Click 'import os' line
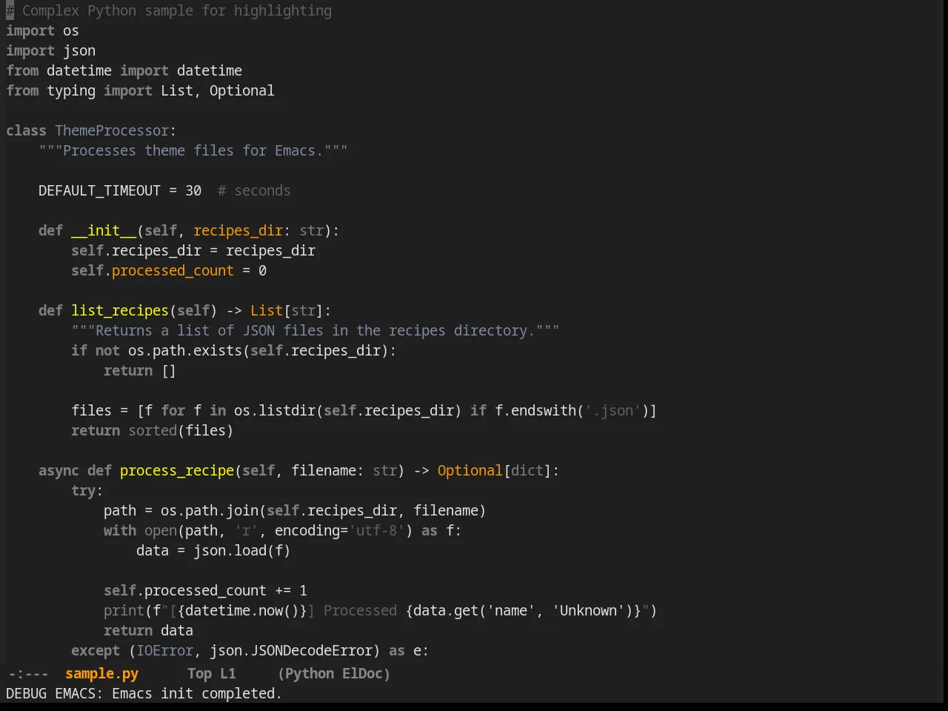The height and width of the screenshot is (711, 948). [42, 30]
